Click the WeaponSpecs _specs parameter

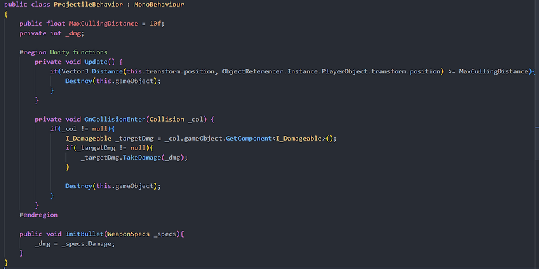(x=142, y=234)
